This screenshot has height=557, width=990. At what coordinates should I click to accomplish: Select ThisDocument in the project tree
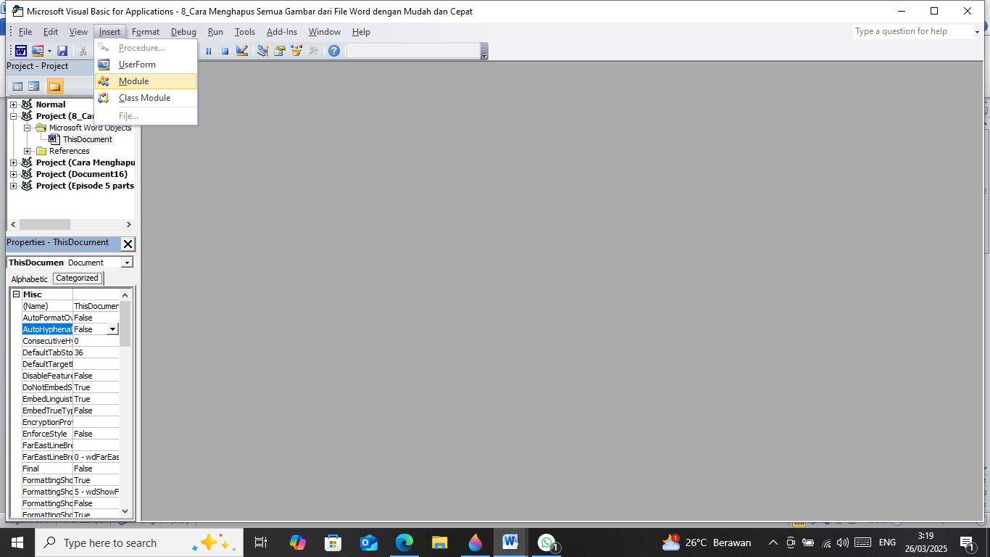point(87,139)
